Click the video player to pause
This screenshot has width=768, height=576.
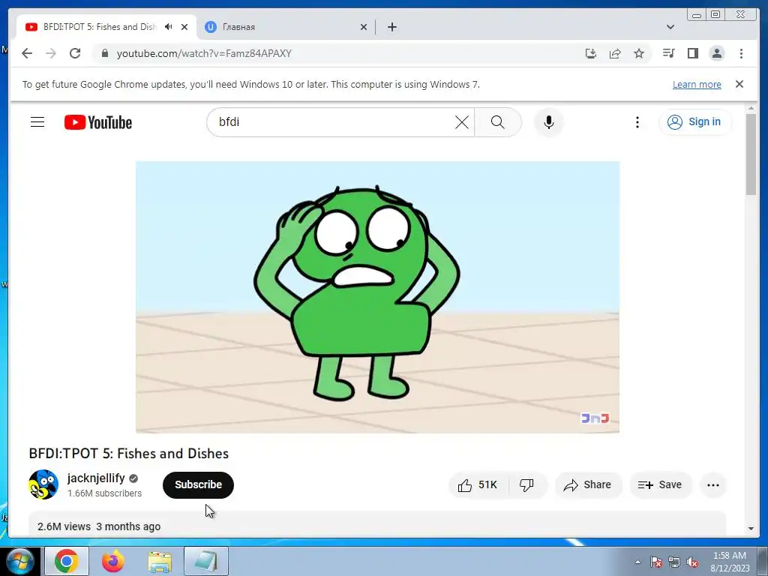click(x=377, y=297)
